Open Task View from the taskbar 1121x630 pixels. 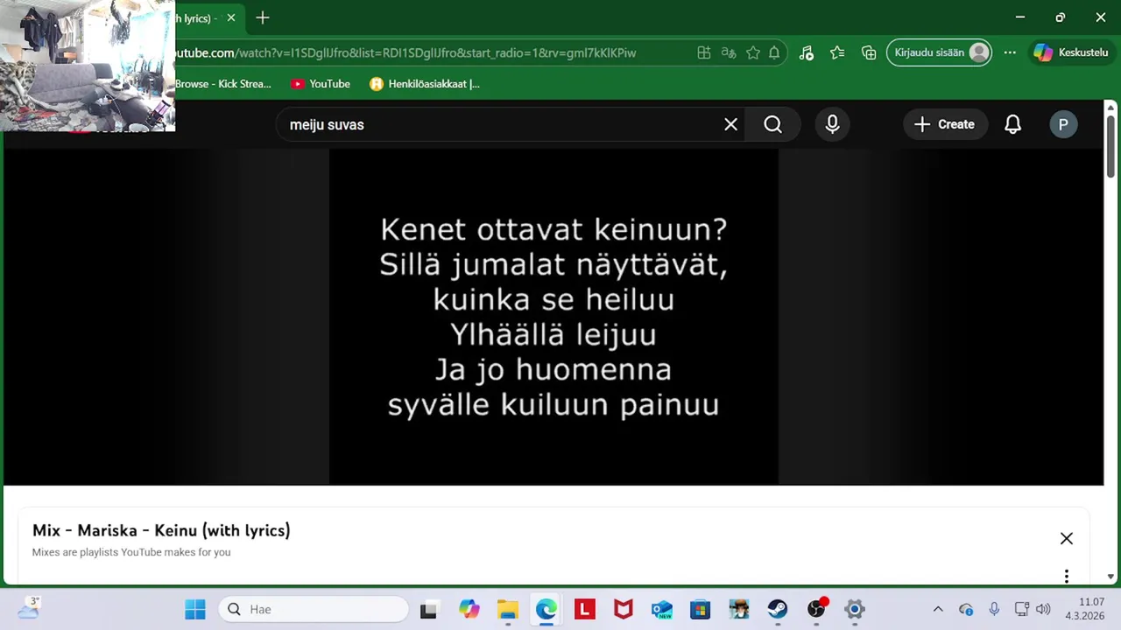pos(428,609)
